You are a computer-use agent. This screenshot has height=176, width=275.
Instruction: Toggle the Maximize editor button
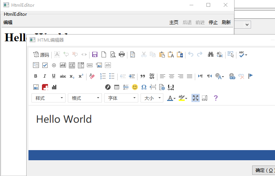coord(196,98)
